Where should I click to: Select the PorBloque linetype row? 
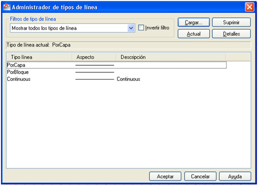(x=116, y=72)
